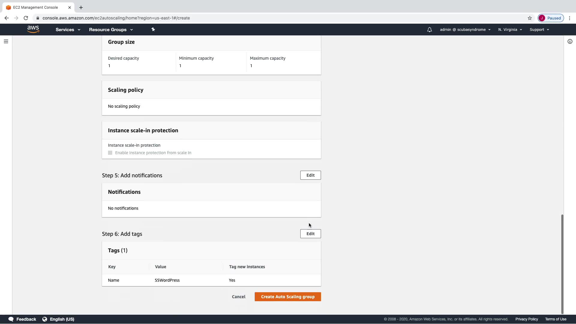Toggle Enable instance protection from scale in
The width and height of the screenshot is (576, 324).
[110, 153]
